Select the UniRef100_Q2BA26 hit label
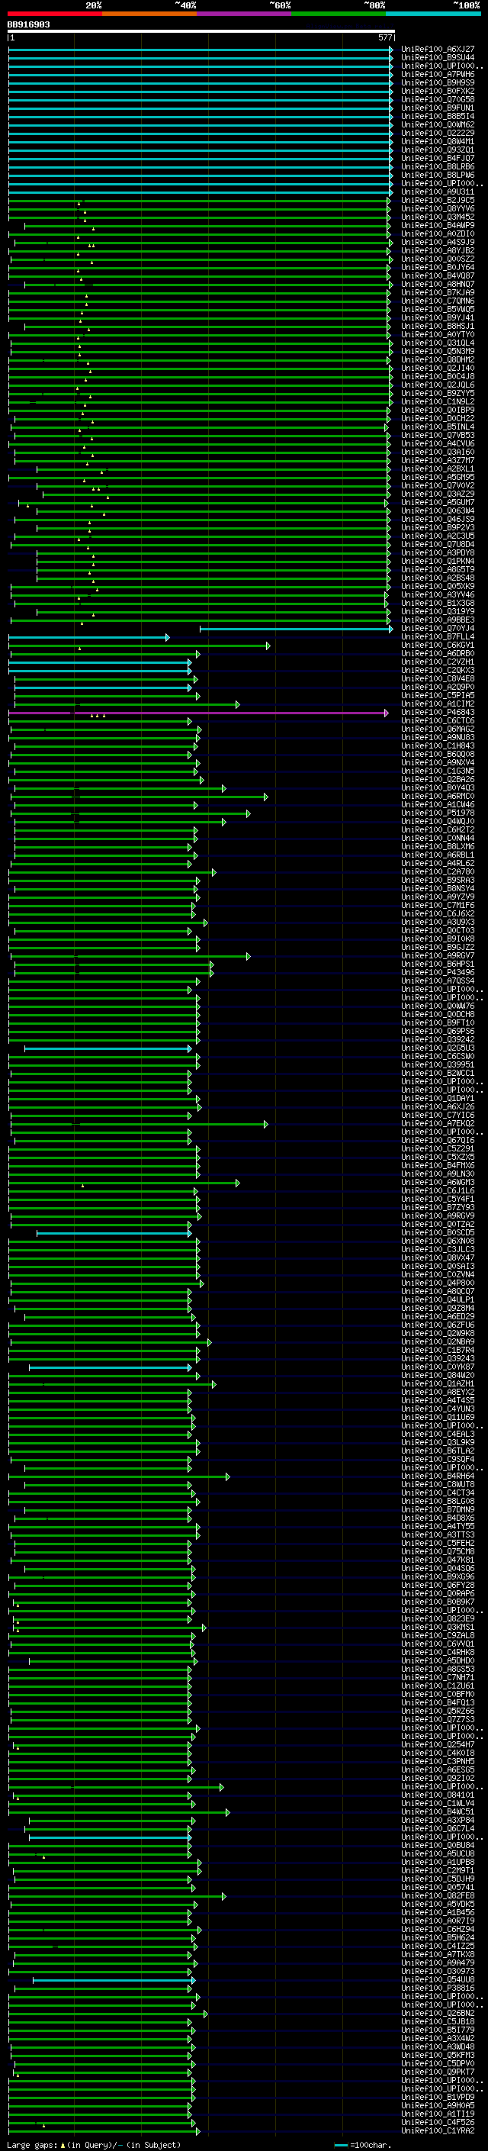The image size is (488, 2151). click(x=438, y=780)
